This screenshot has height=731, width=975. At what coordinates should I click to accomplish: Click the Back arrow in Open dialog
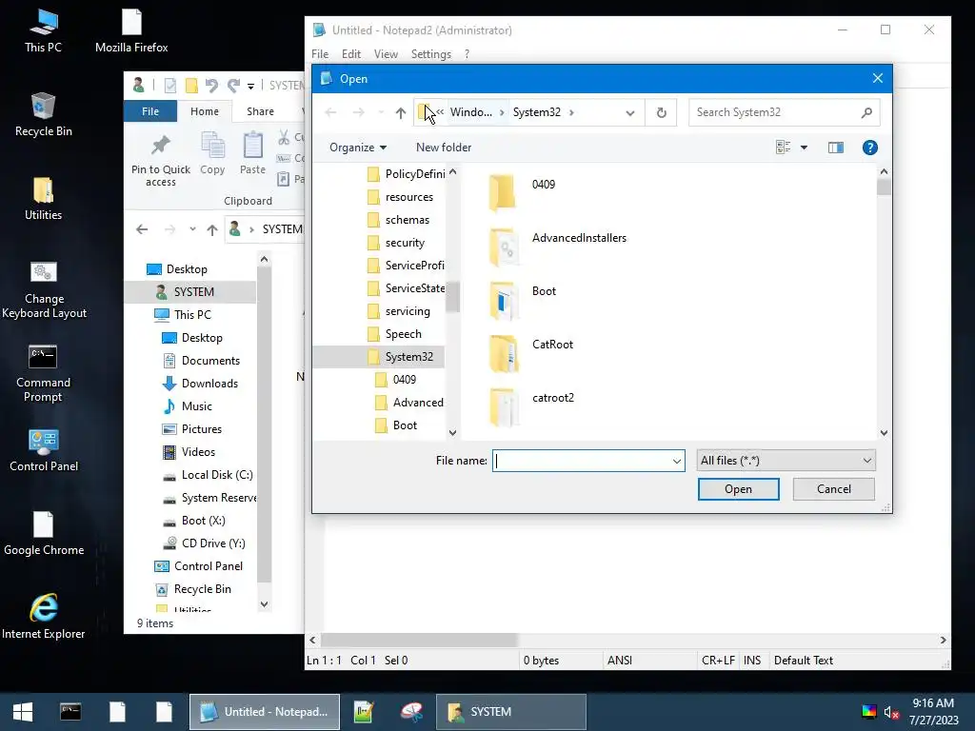pyautogui.click(x=330, y=112)
